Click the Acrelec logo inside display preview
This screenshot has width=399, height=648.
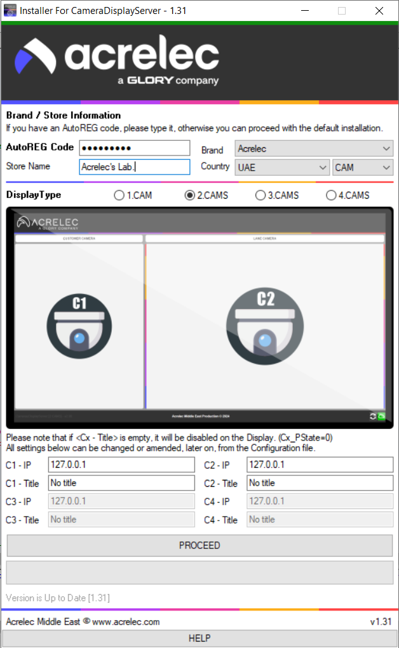click(x=48, y=223)
